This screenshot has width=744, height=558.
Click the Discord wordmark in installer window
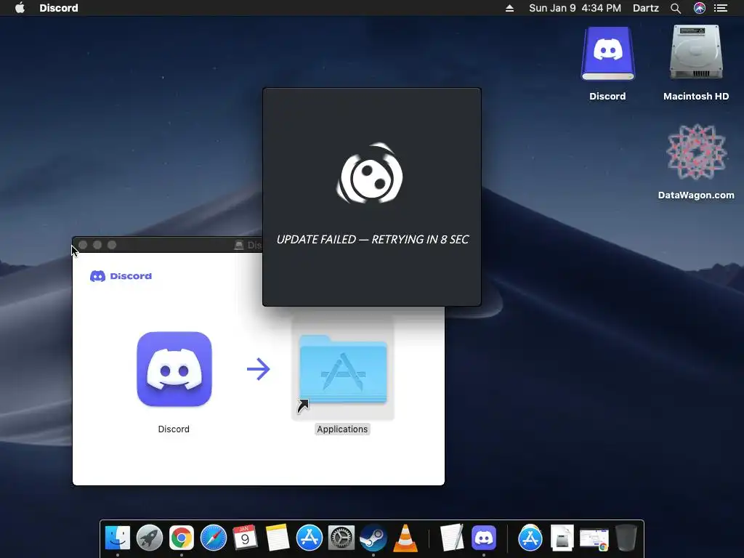click(x=121, y=276)
